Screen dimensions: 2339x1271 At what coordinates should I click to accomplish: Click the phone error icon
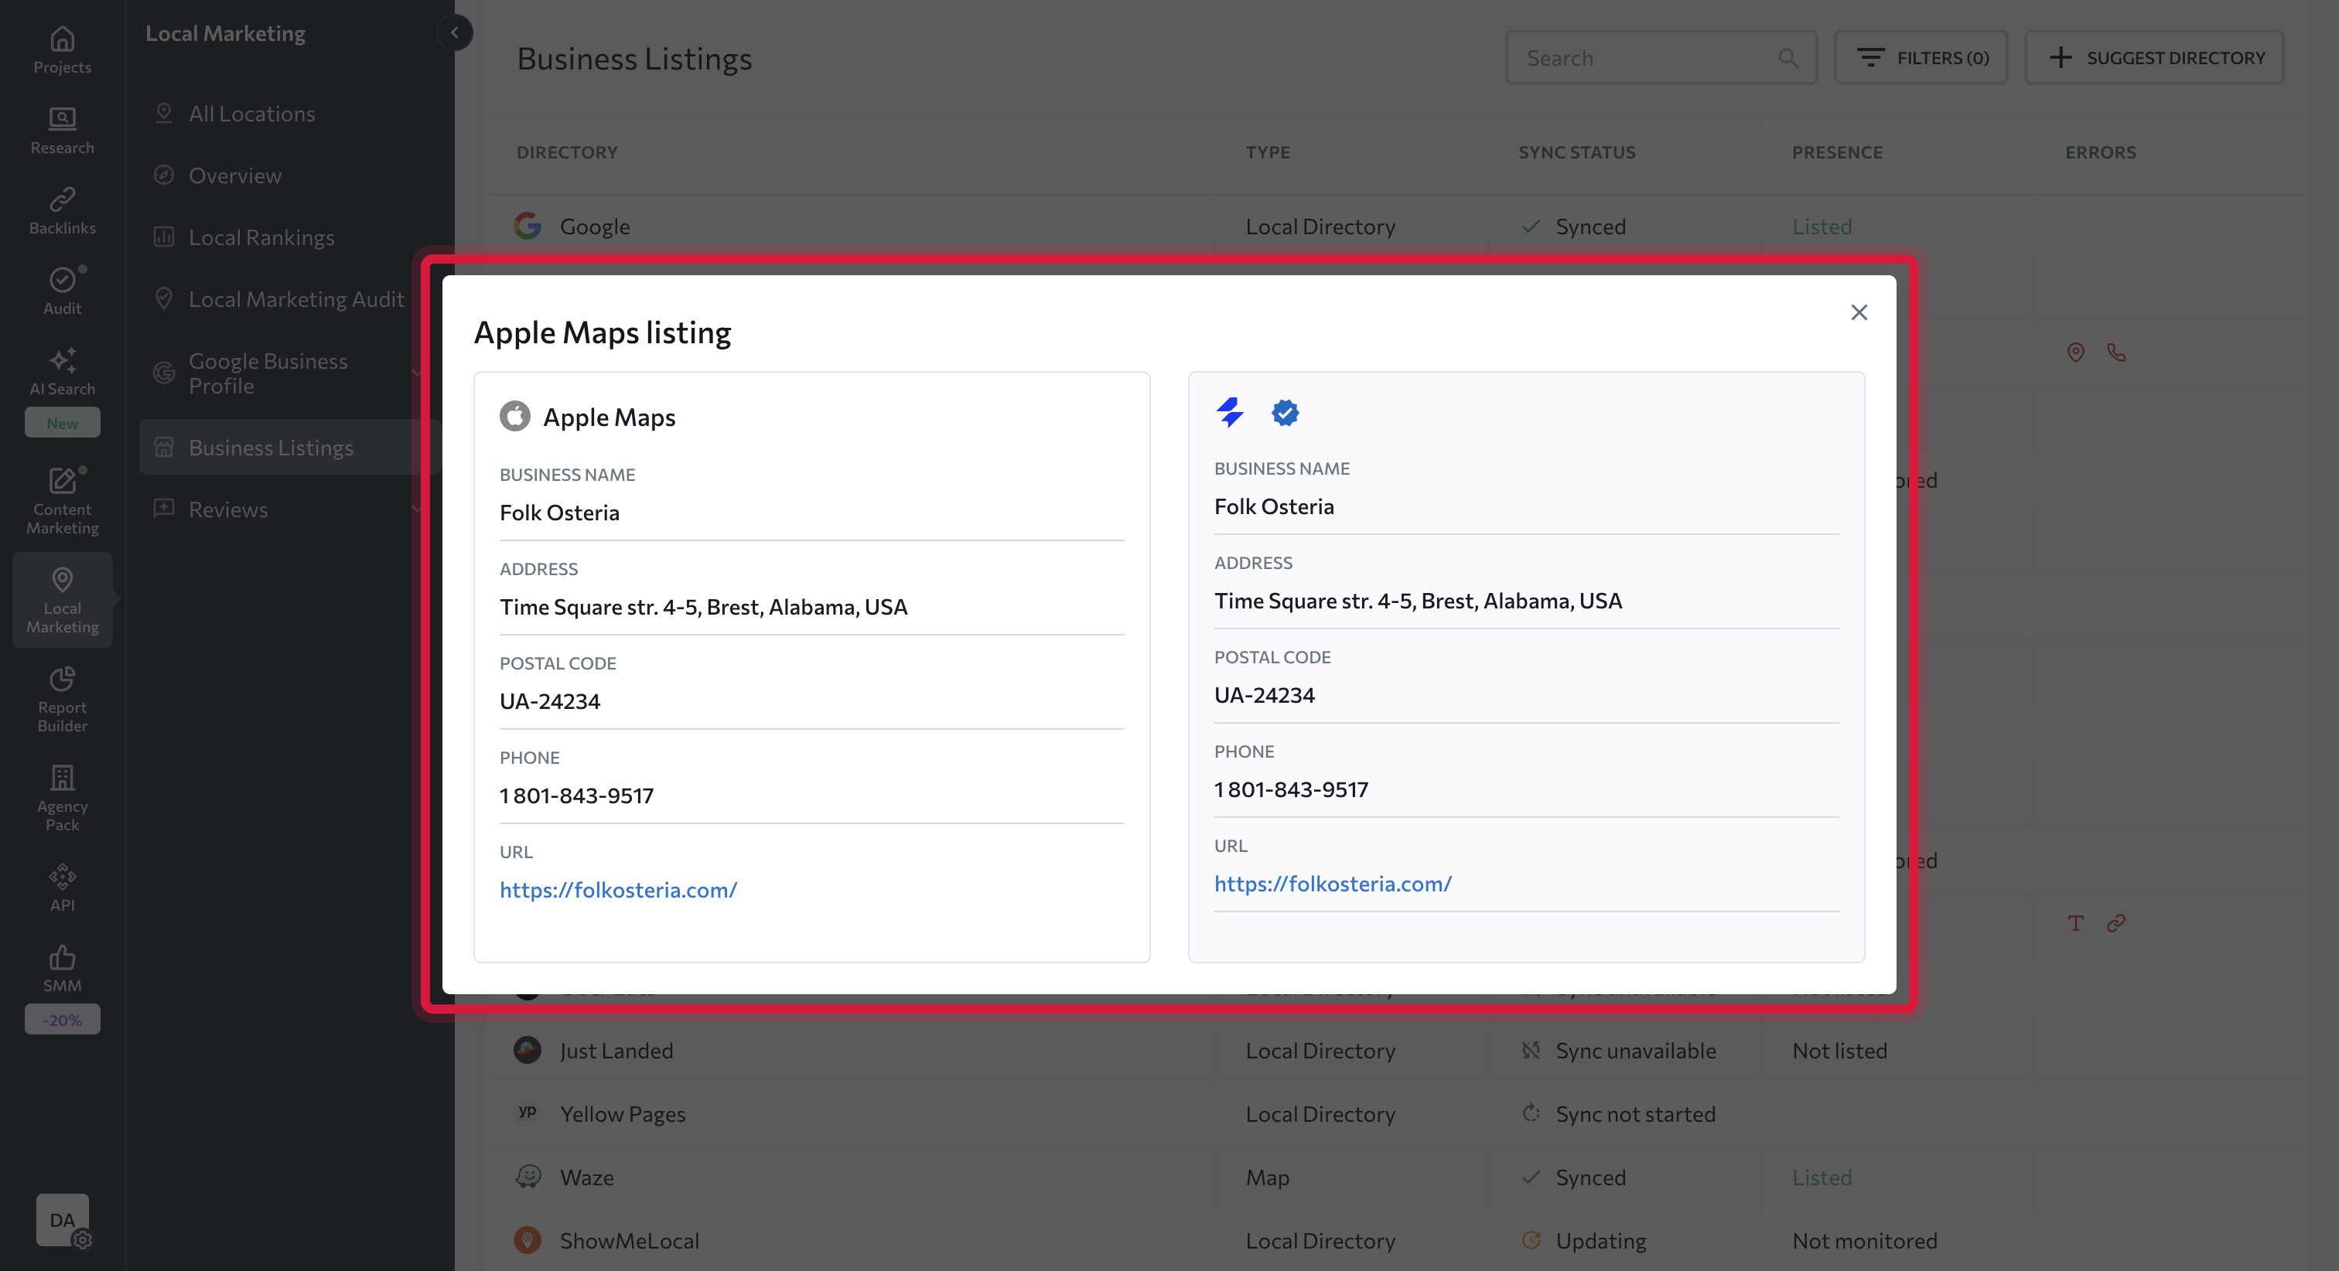point(2115,353)
